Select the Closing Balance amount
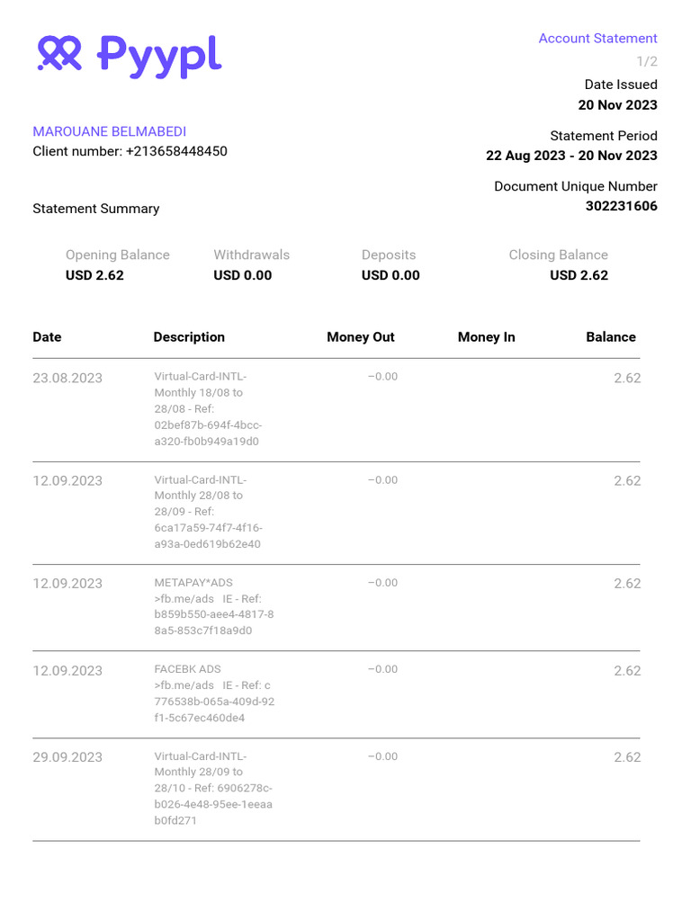 (579, 275)
